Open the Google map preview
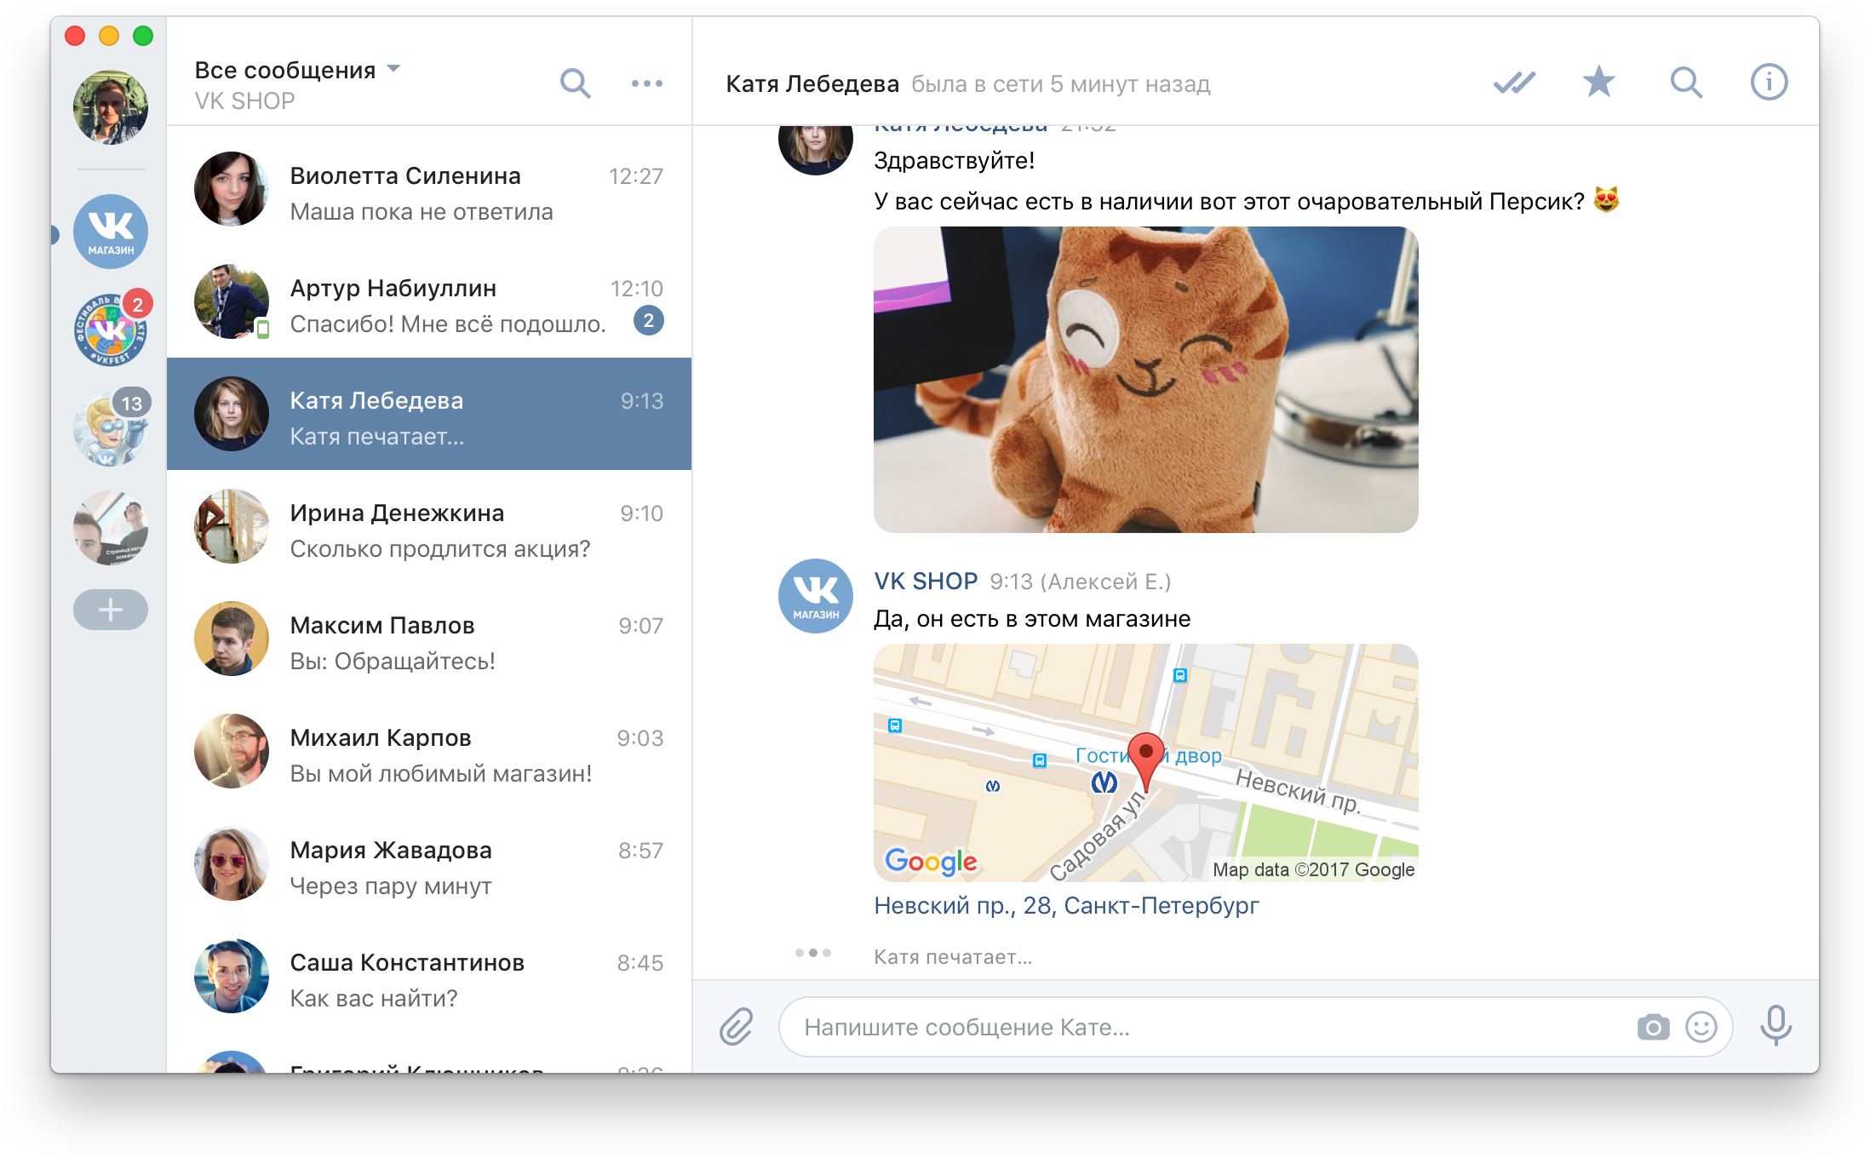1870x1158 pixels. (x=1145, y=762)
